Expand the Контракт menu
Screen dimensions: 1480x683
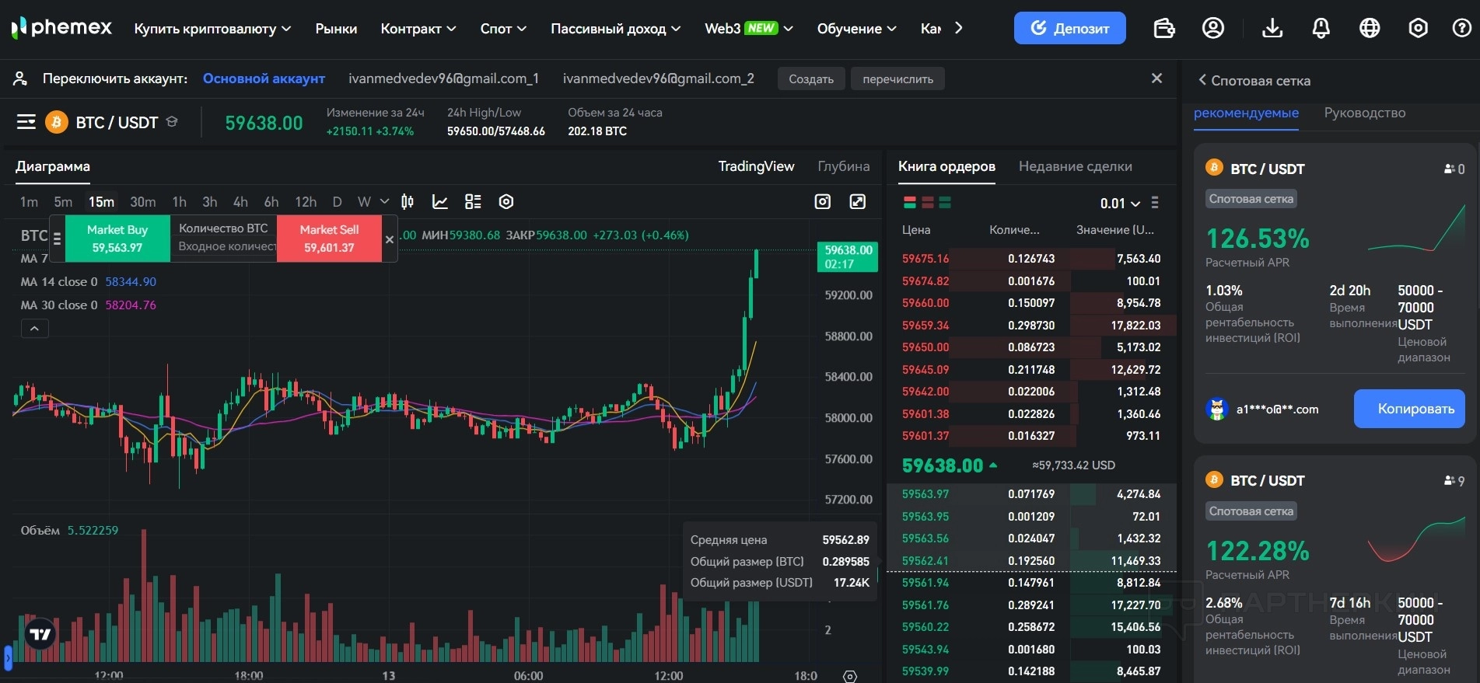click(x=418, y=29)
